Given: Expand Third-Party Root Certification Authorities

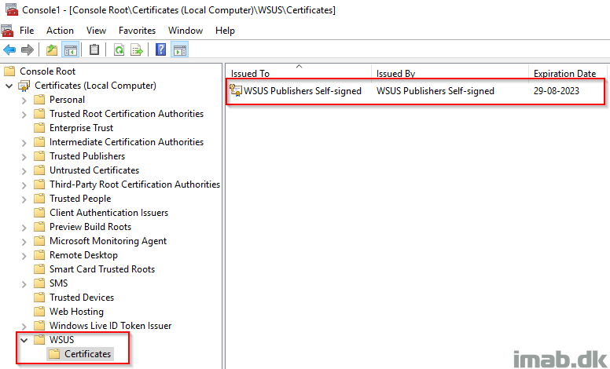Looking at the screenshot, I should [x=24, y=185].
